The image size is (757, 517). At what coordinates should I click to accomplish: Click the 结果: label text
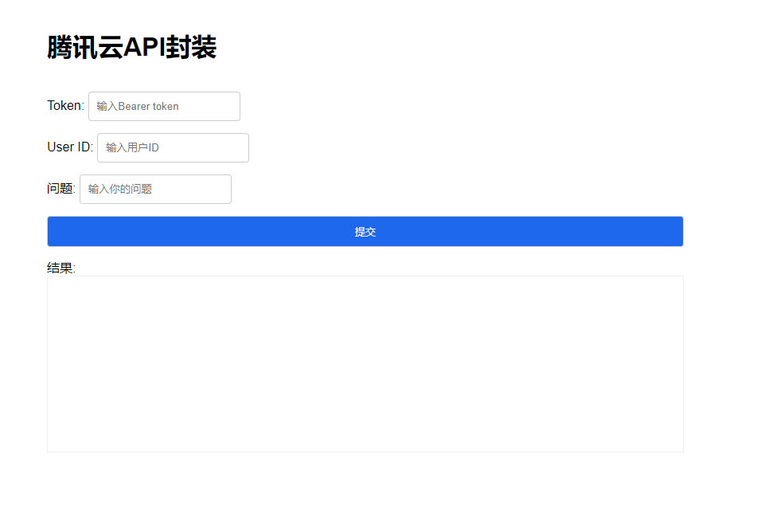click(61, 268)
